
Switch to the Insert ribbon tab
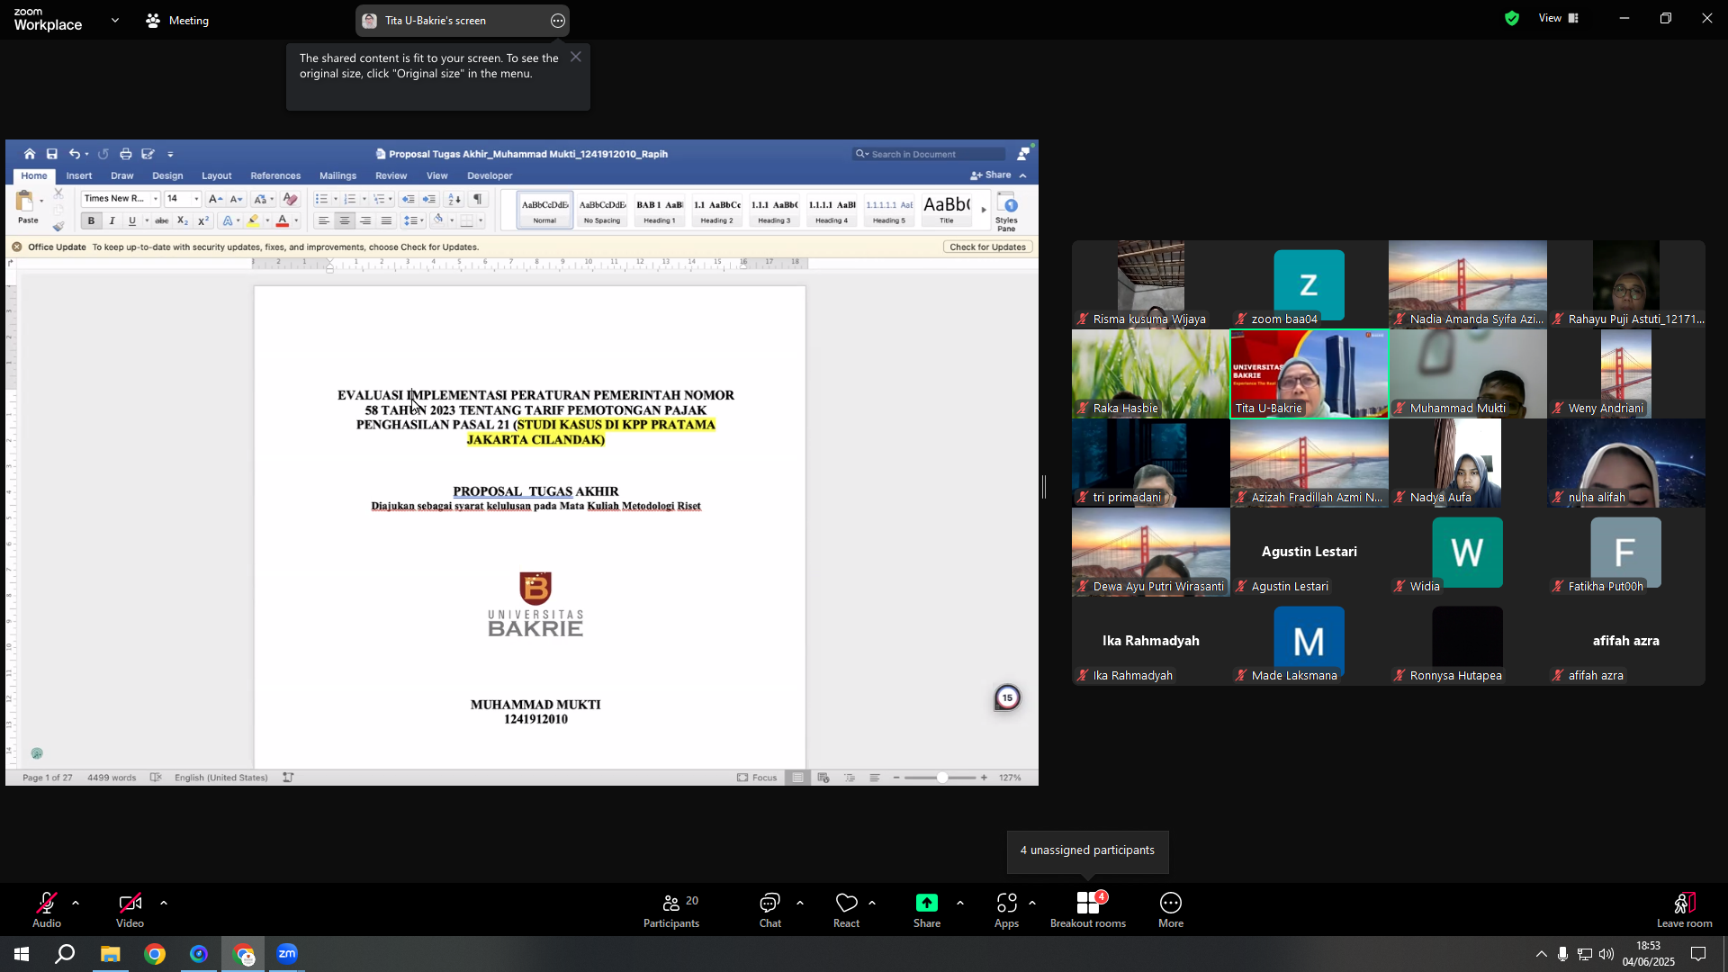pos(79,175)
